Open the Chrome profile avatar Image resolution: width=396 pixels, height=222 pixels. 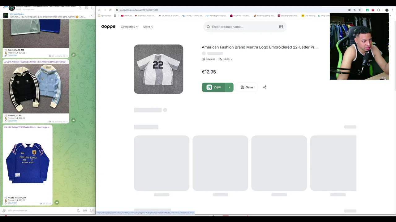tap(387, 10)
